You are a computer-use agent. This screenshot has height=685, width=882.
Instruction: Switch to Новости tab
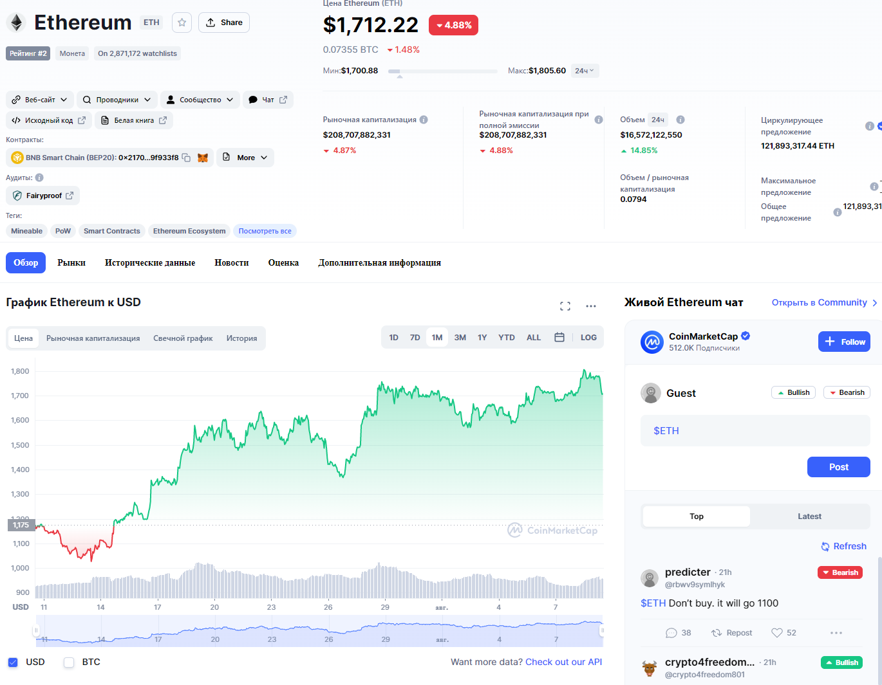(232, 262)
